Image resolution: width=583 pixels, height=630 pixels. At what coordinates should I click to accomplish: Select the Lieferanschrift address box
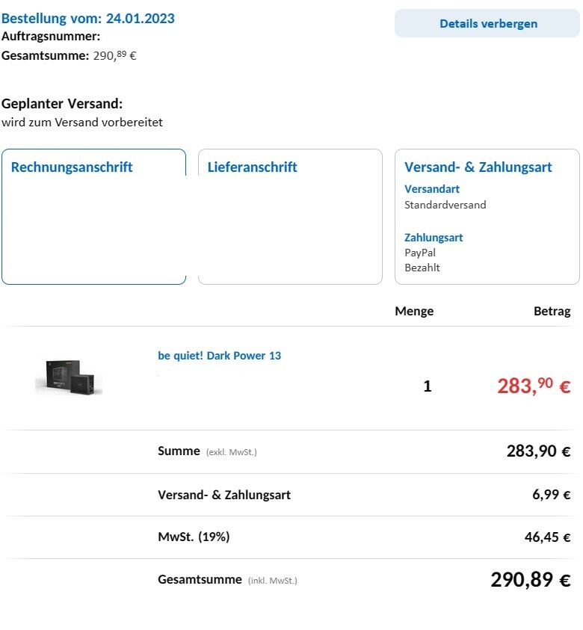tap(290, 217)
